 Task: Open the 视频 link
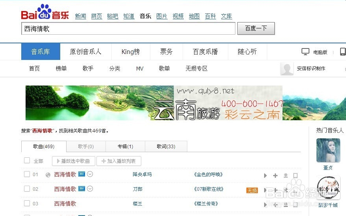pos(178,16)
